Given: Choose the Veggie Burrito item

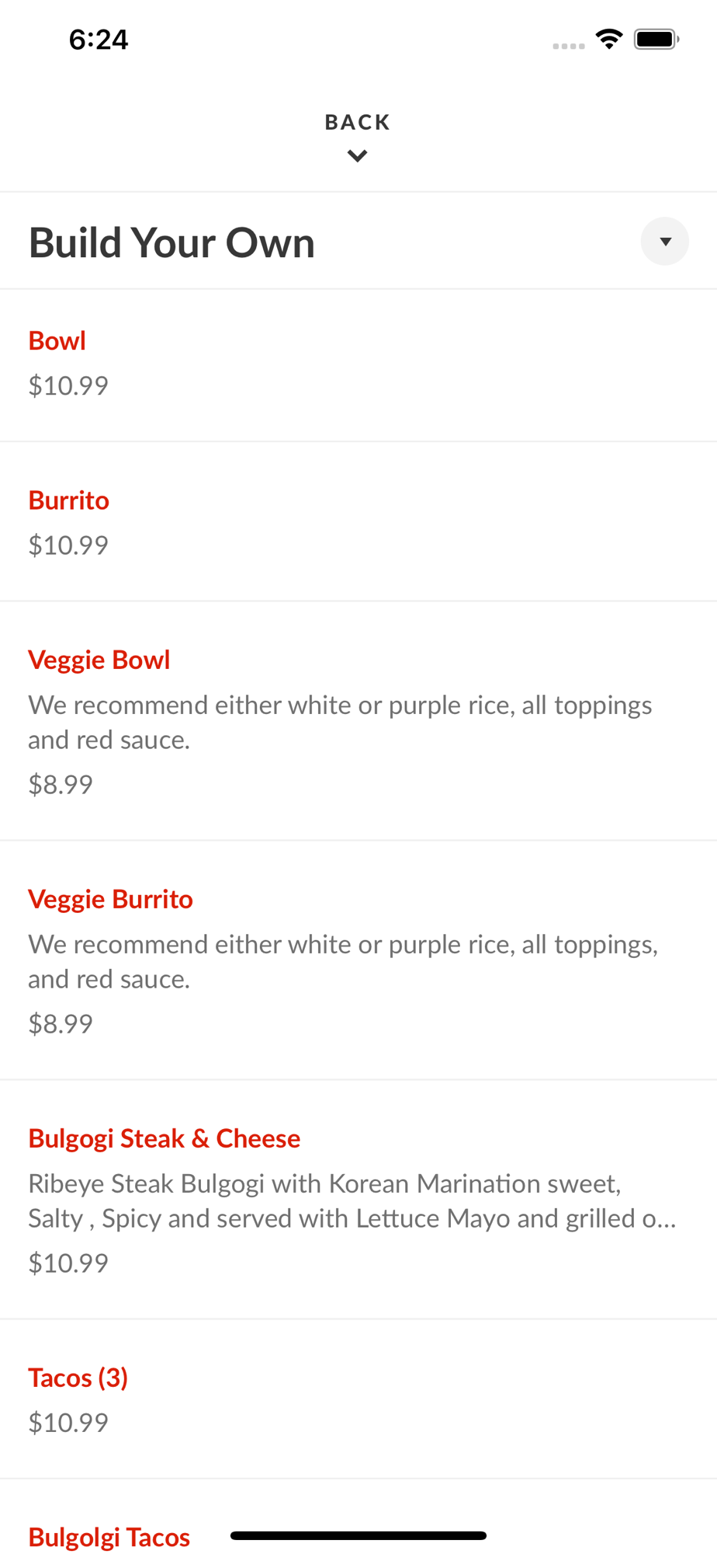Looking at the screenshot, I should pos(358,960).
